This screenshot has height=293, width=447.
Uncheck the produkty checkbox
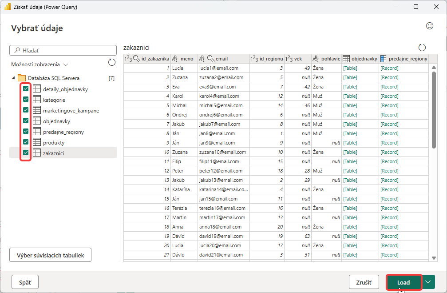pos(26,142)
